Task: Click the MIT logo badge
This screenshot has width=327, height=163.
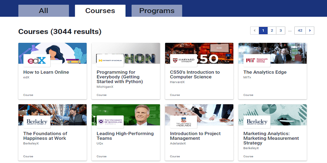Action: (257, 60)
